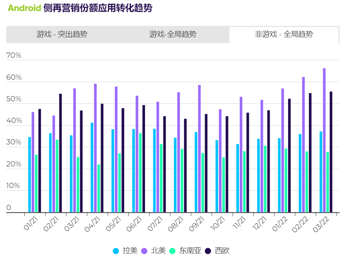Click the green 东南亚 legend dot
The height and width of the screenshot is (259, 349).
(172, 251)
